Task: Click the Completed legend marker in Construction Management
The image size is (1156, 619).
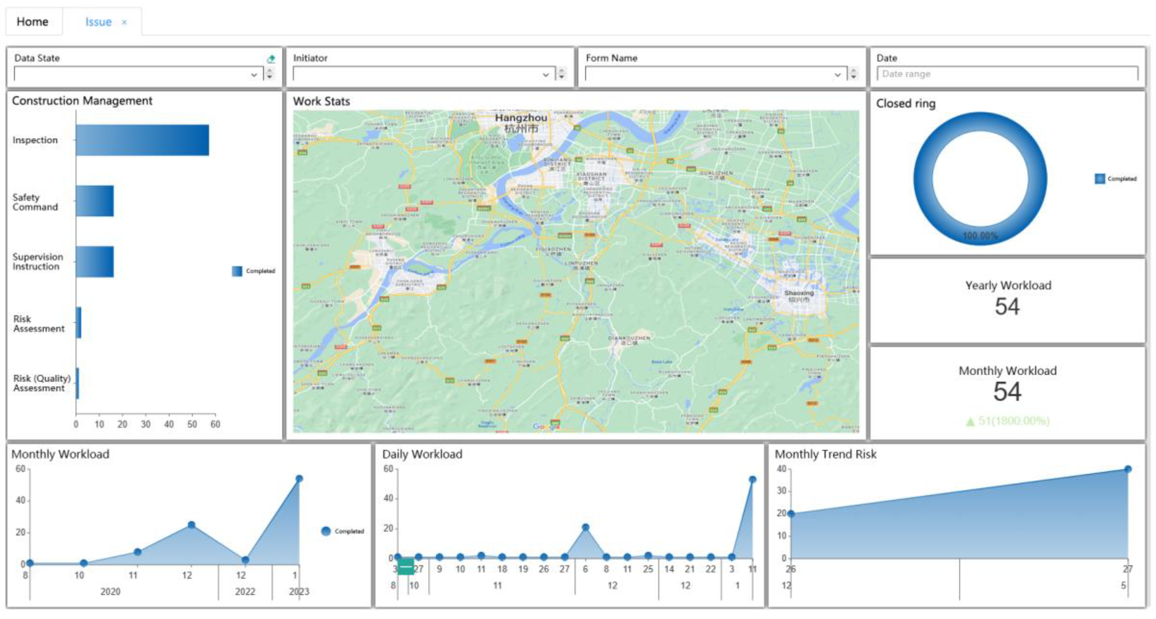Action: click(x=237, y=271)
